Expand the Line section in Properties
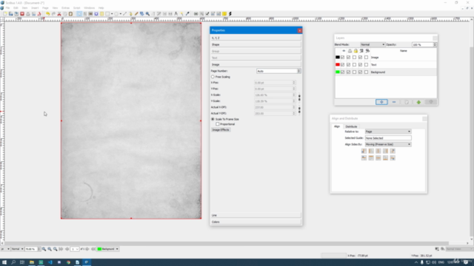 pos(256,215)
